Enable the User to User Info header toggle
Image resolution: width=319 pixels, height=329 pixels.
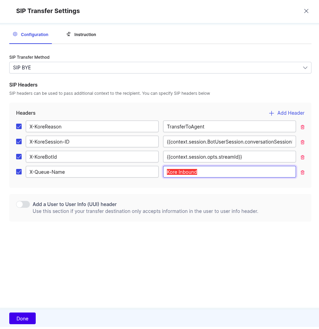[23, 204]
